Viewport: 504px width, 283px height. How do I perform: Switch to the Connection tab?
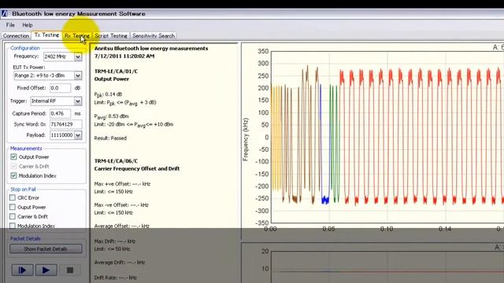16,35
